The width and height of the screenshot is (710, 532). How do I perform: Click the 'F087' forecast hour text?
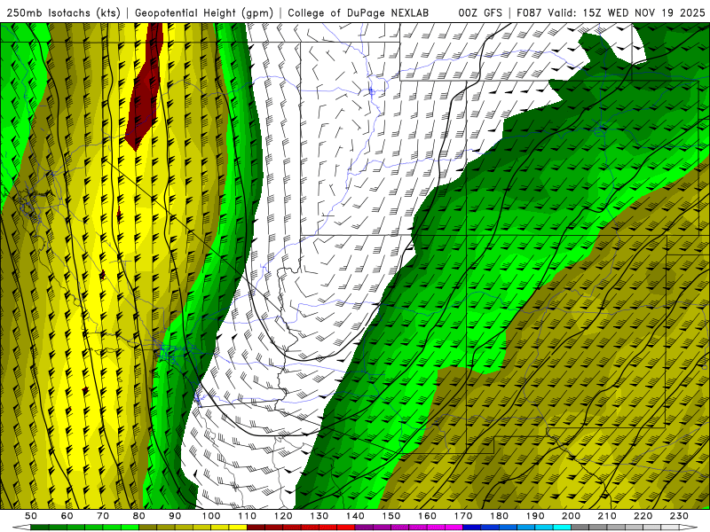pyautogui.click(x=530, y=13)
